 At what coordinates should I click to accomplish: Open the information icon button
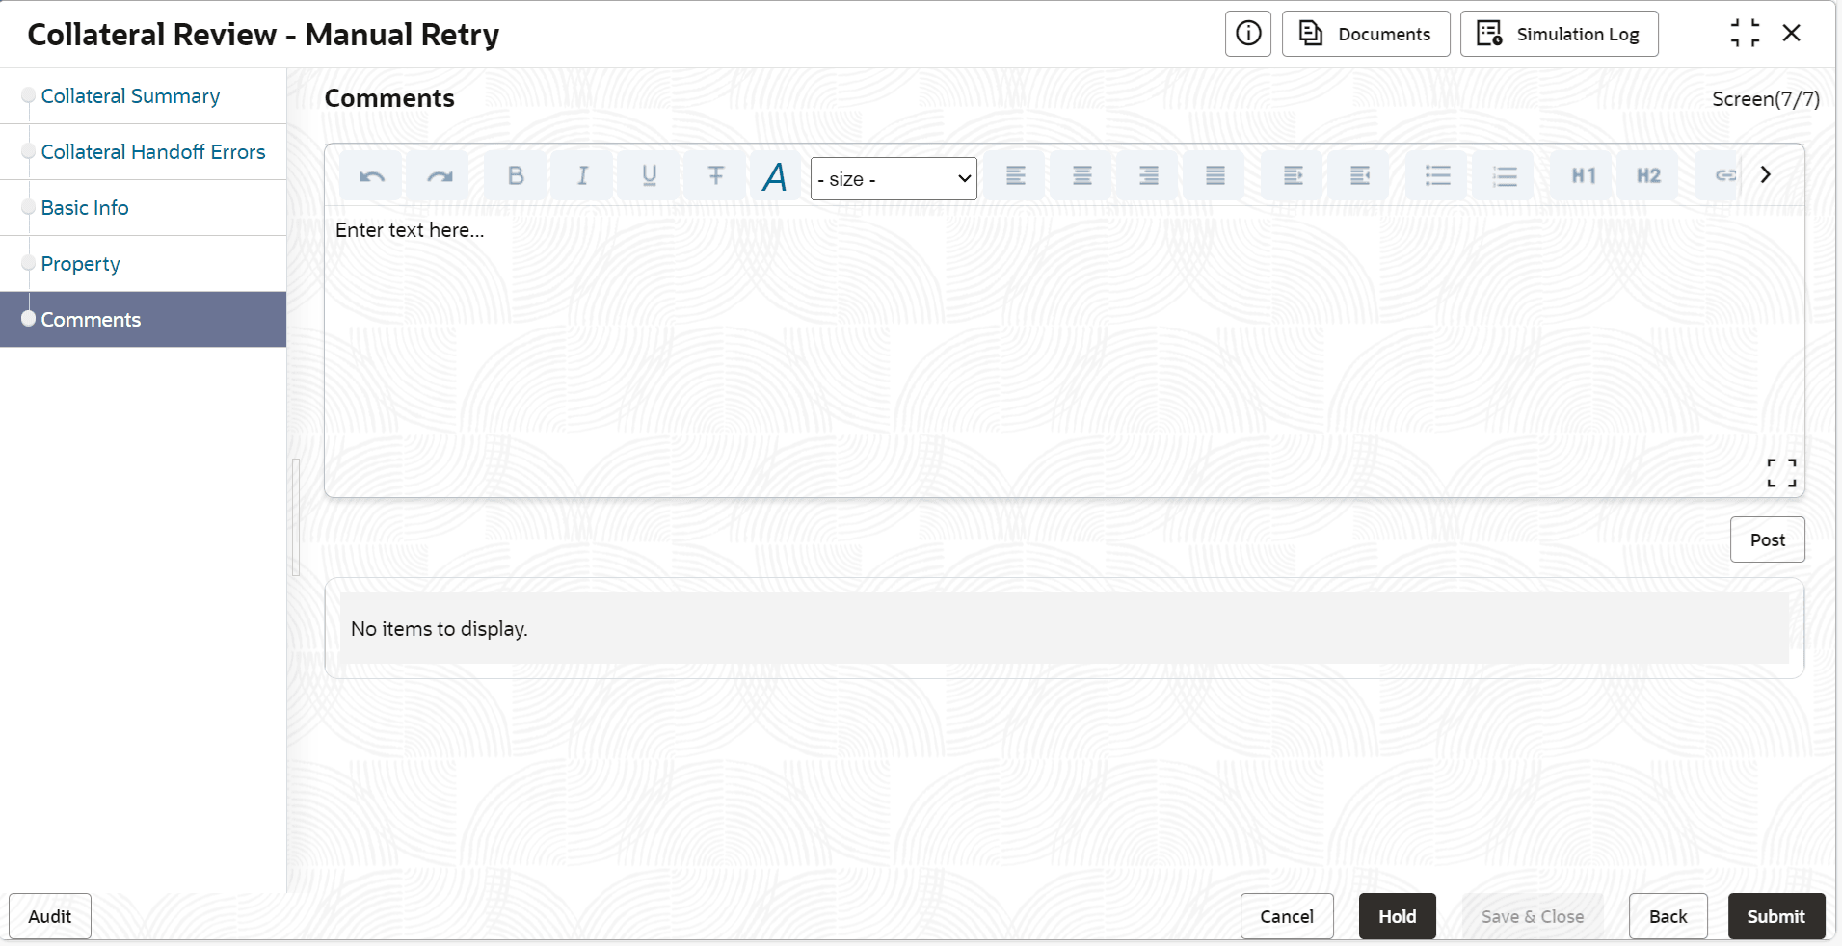click(1248, 34)
